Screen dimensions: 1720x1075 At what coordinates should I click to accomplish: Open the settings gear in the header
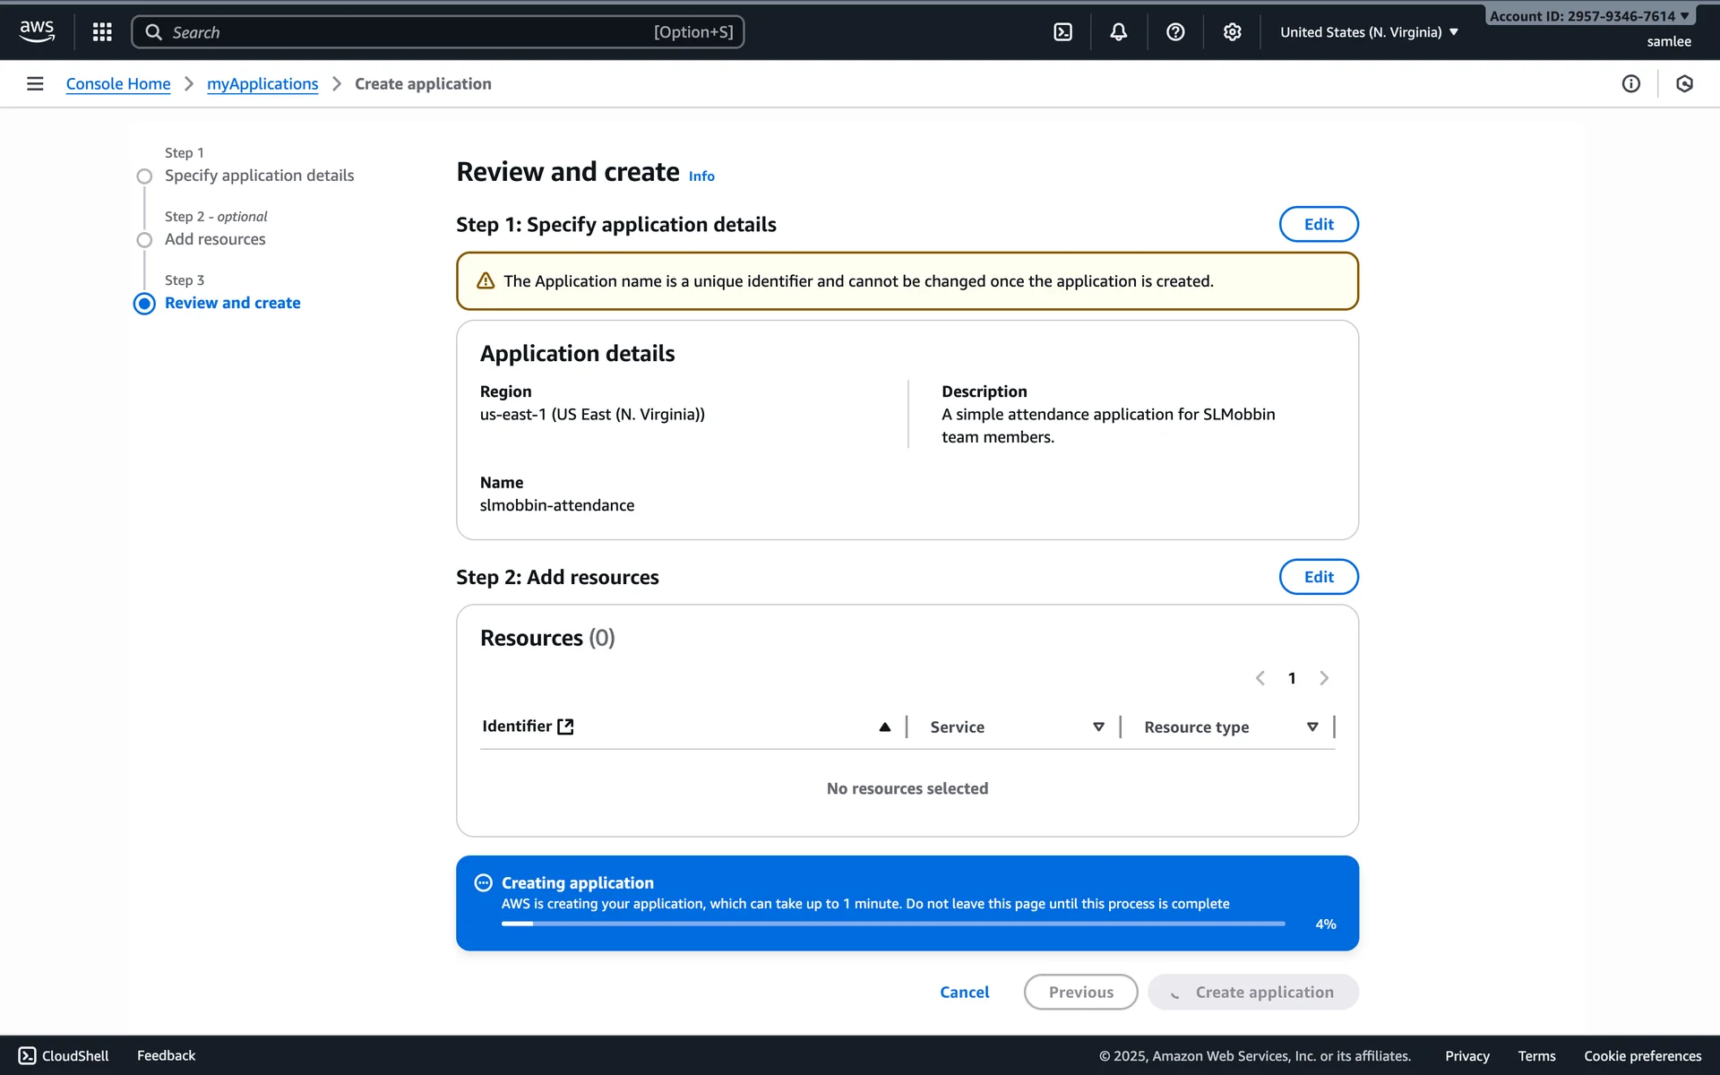(x=1232, y=32)
